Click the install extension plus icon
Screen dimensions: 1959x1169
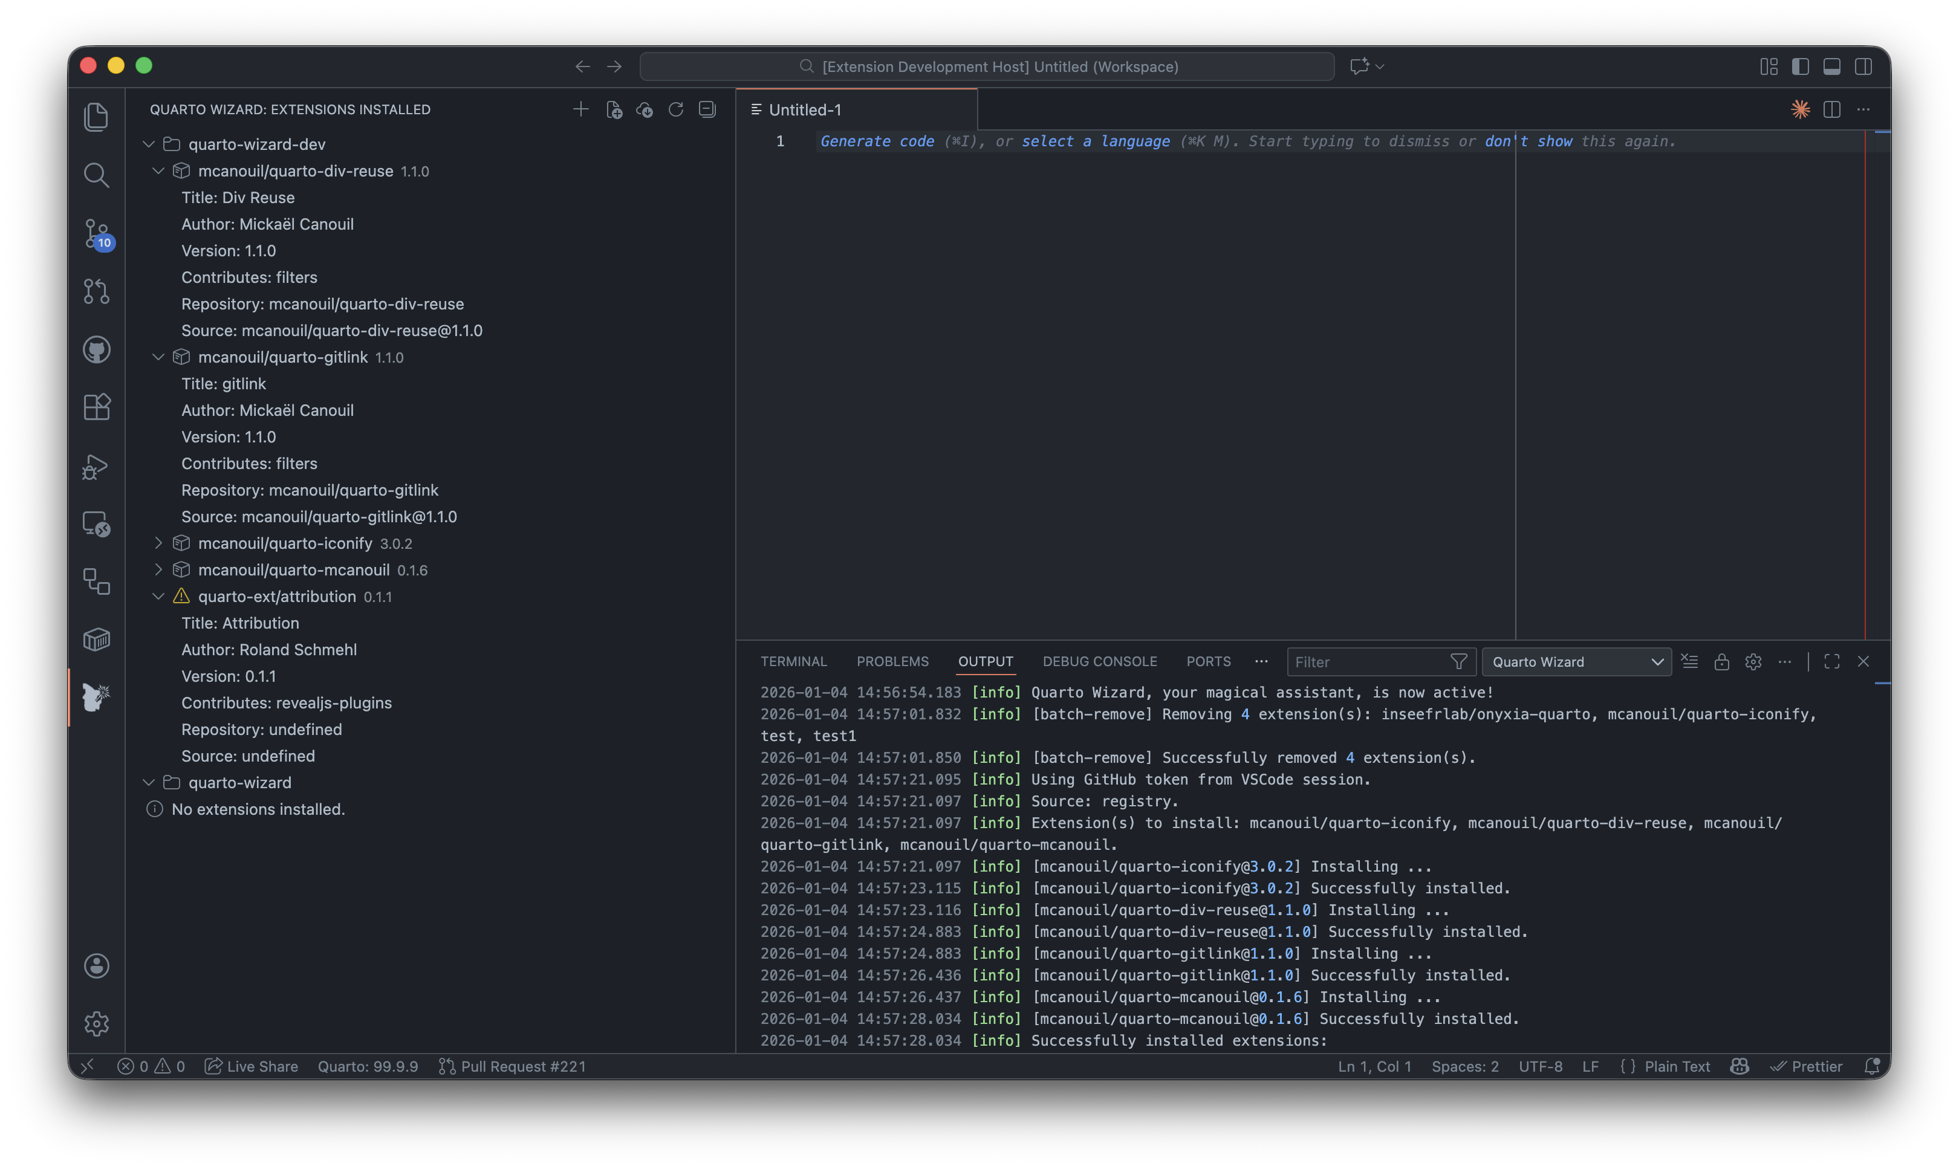(x=581, y=109)
